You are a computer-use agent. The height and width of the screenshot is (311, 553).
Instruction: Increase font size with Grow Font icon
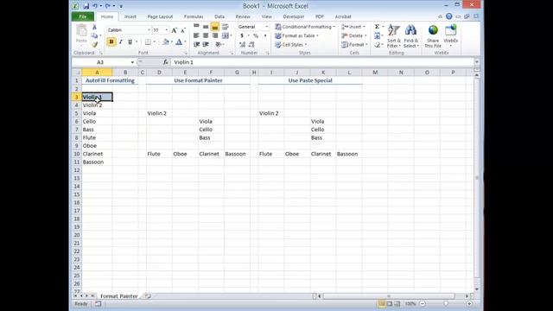click(x=174, y=30)
